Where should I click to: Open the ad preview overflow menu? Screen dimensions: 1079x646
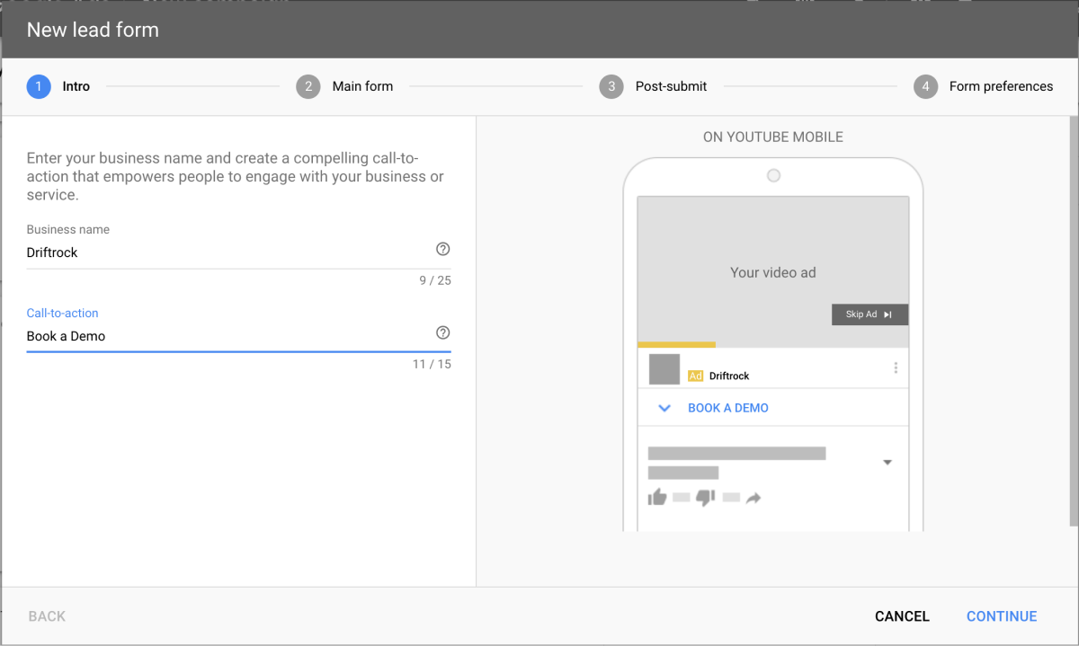pyautogui.click(x=895, y=367)
